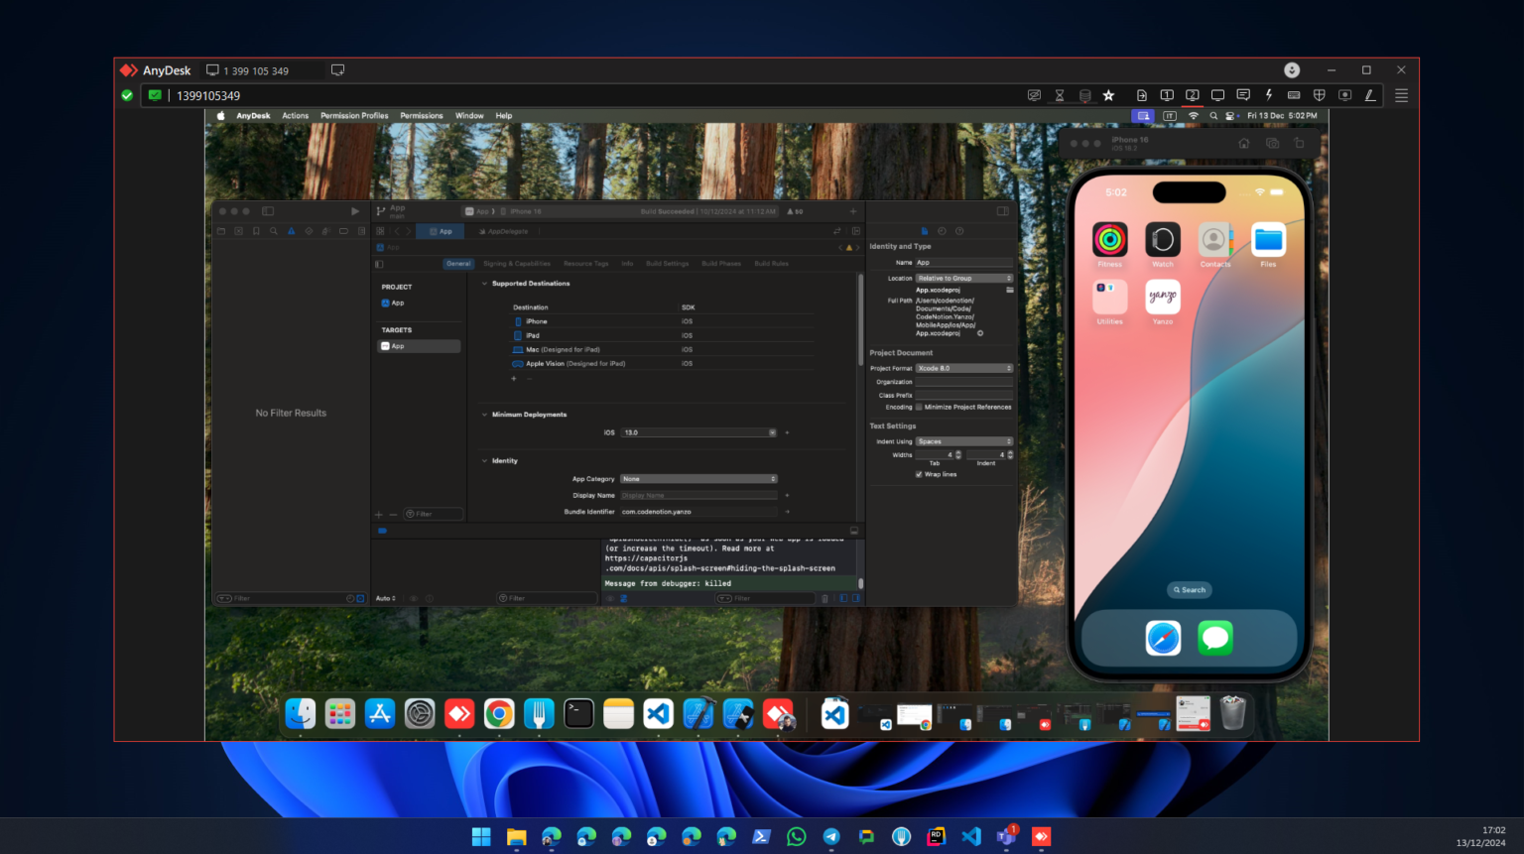
Task: Open the Window menu in the menu bar
Action: tap(469, 115)
